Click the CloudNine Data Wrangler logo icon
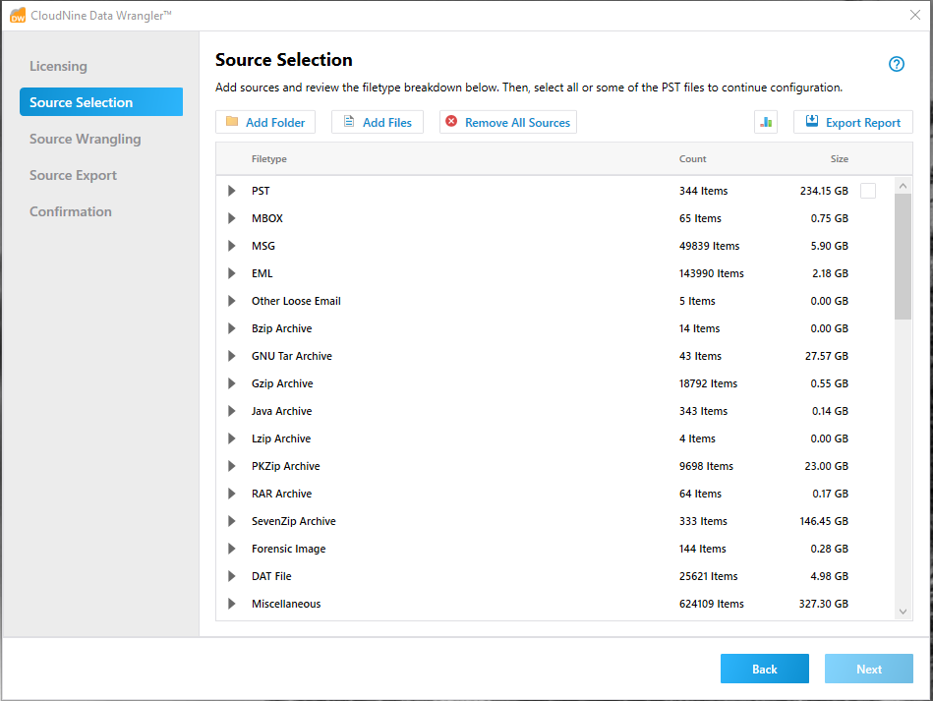The image size is (933, 701). pos(18,15)
